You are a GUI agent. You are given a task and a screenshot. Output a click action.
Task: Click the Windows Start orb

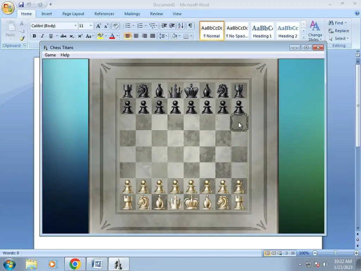[x=10, y=264]
